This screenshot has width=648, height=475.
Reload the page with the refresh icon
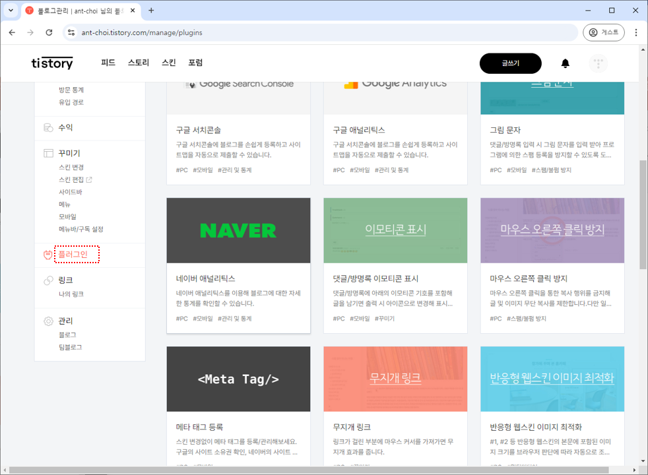point(49,32)
